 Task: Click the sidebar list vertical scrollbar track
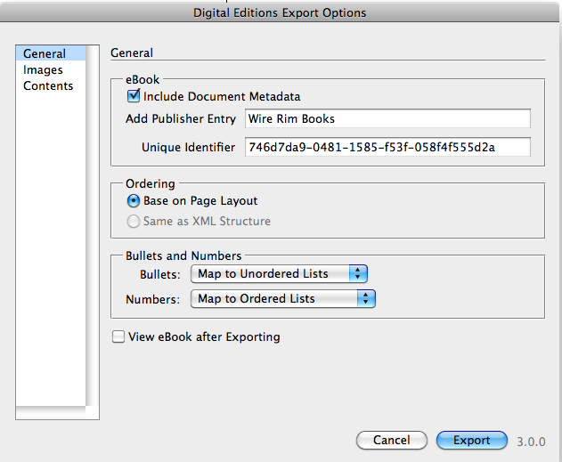click(x=93, y=223)
